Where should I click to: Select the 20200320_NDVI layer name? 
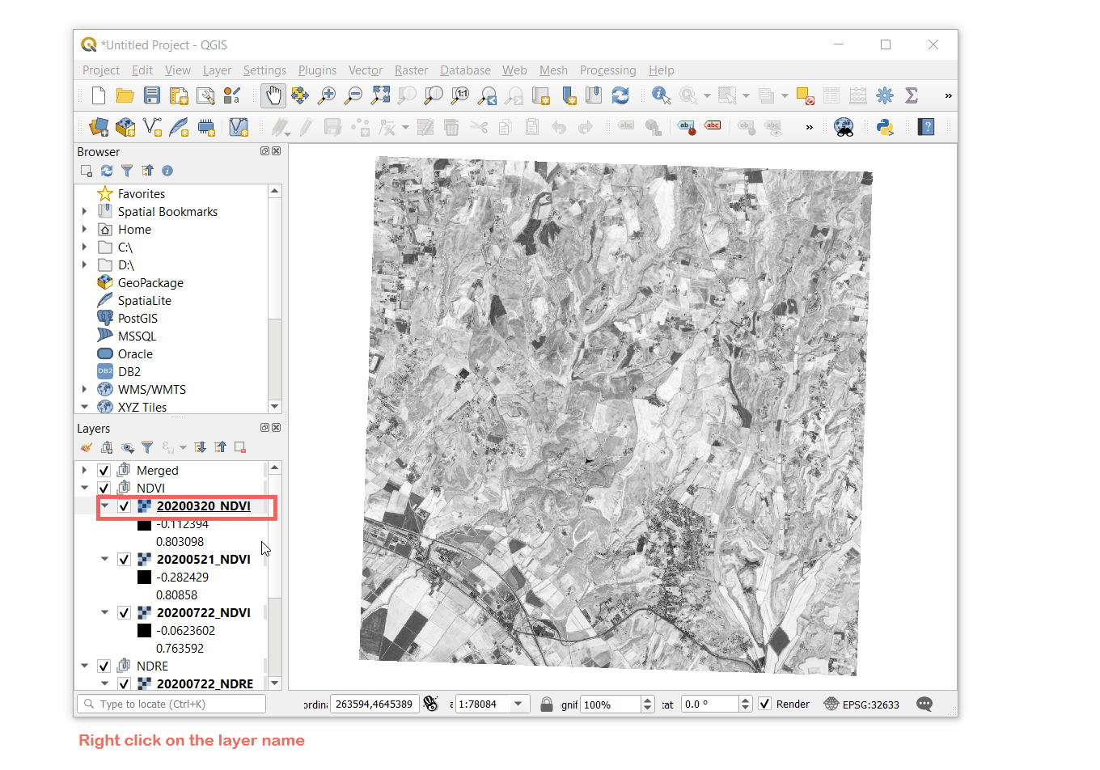click(x=203, y=506)
